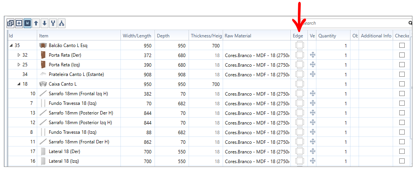Check the box for Prateleira Canto L (Estante)

(x=402, y=74)
